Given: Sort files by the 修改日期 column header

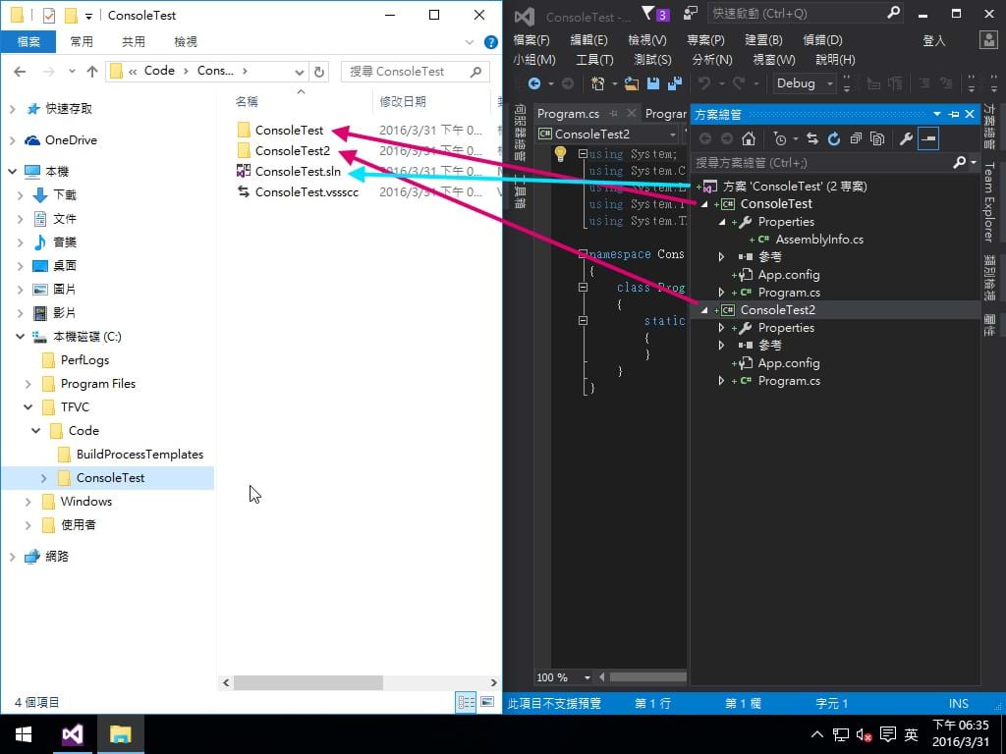Looking at the screenshot, I should tap(402, 102).
